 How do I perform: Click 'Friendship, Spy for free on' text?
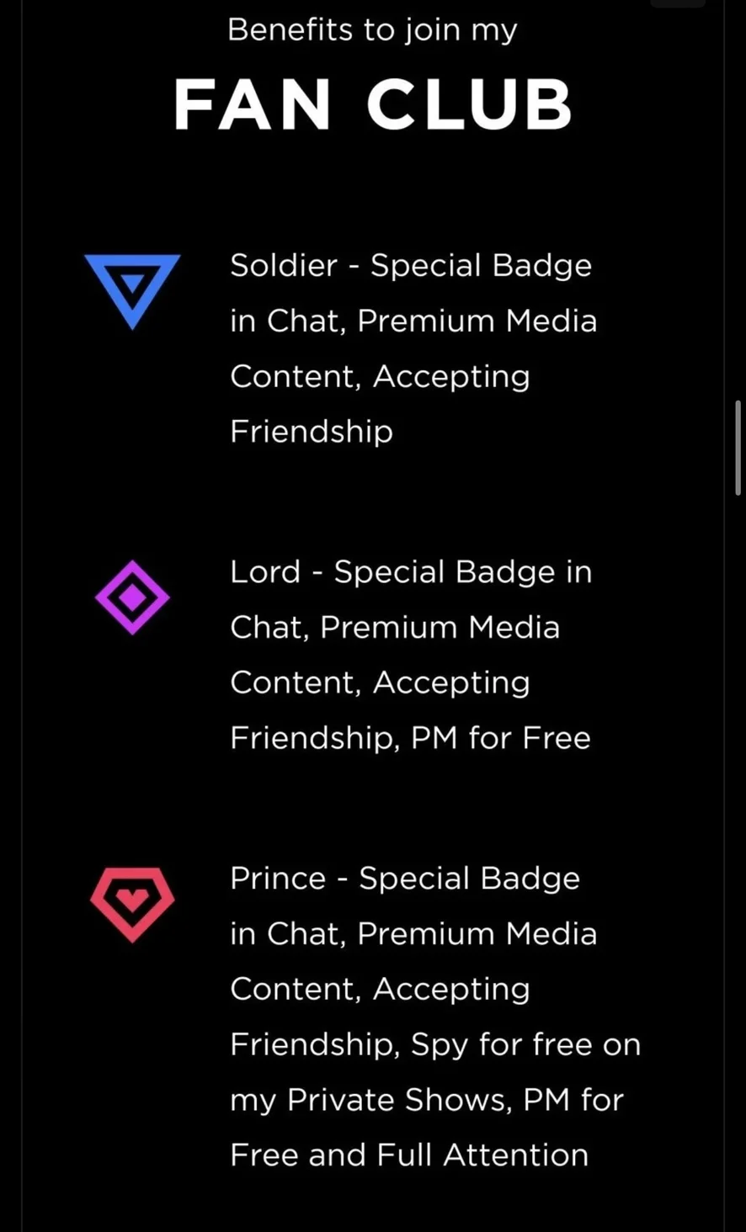coord(435,1044)
